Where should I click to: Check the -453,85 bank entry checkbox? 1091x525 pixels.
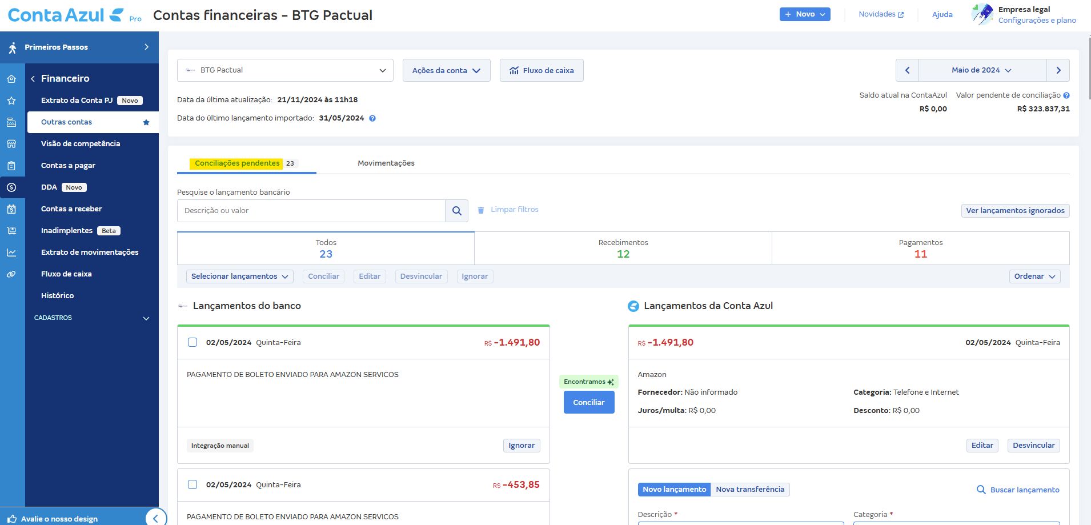tap(192, 484)
